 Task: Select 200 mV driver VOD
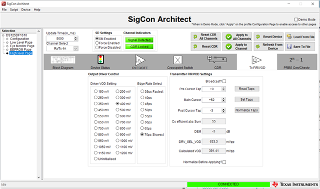(x=117, y=91)
